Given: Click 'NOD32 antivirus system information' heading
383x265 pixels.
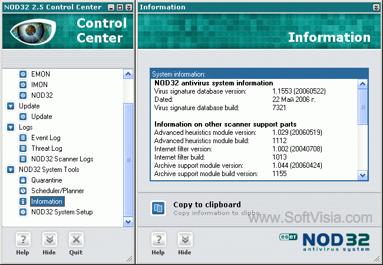Looking at the screenshot, I should 214,83.
